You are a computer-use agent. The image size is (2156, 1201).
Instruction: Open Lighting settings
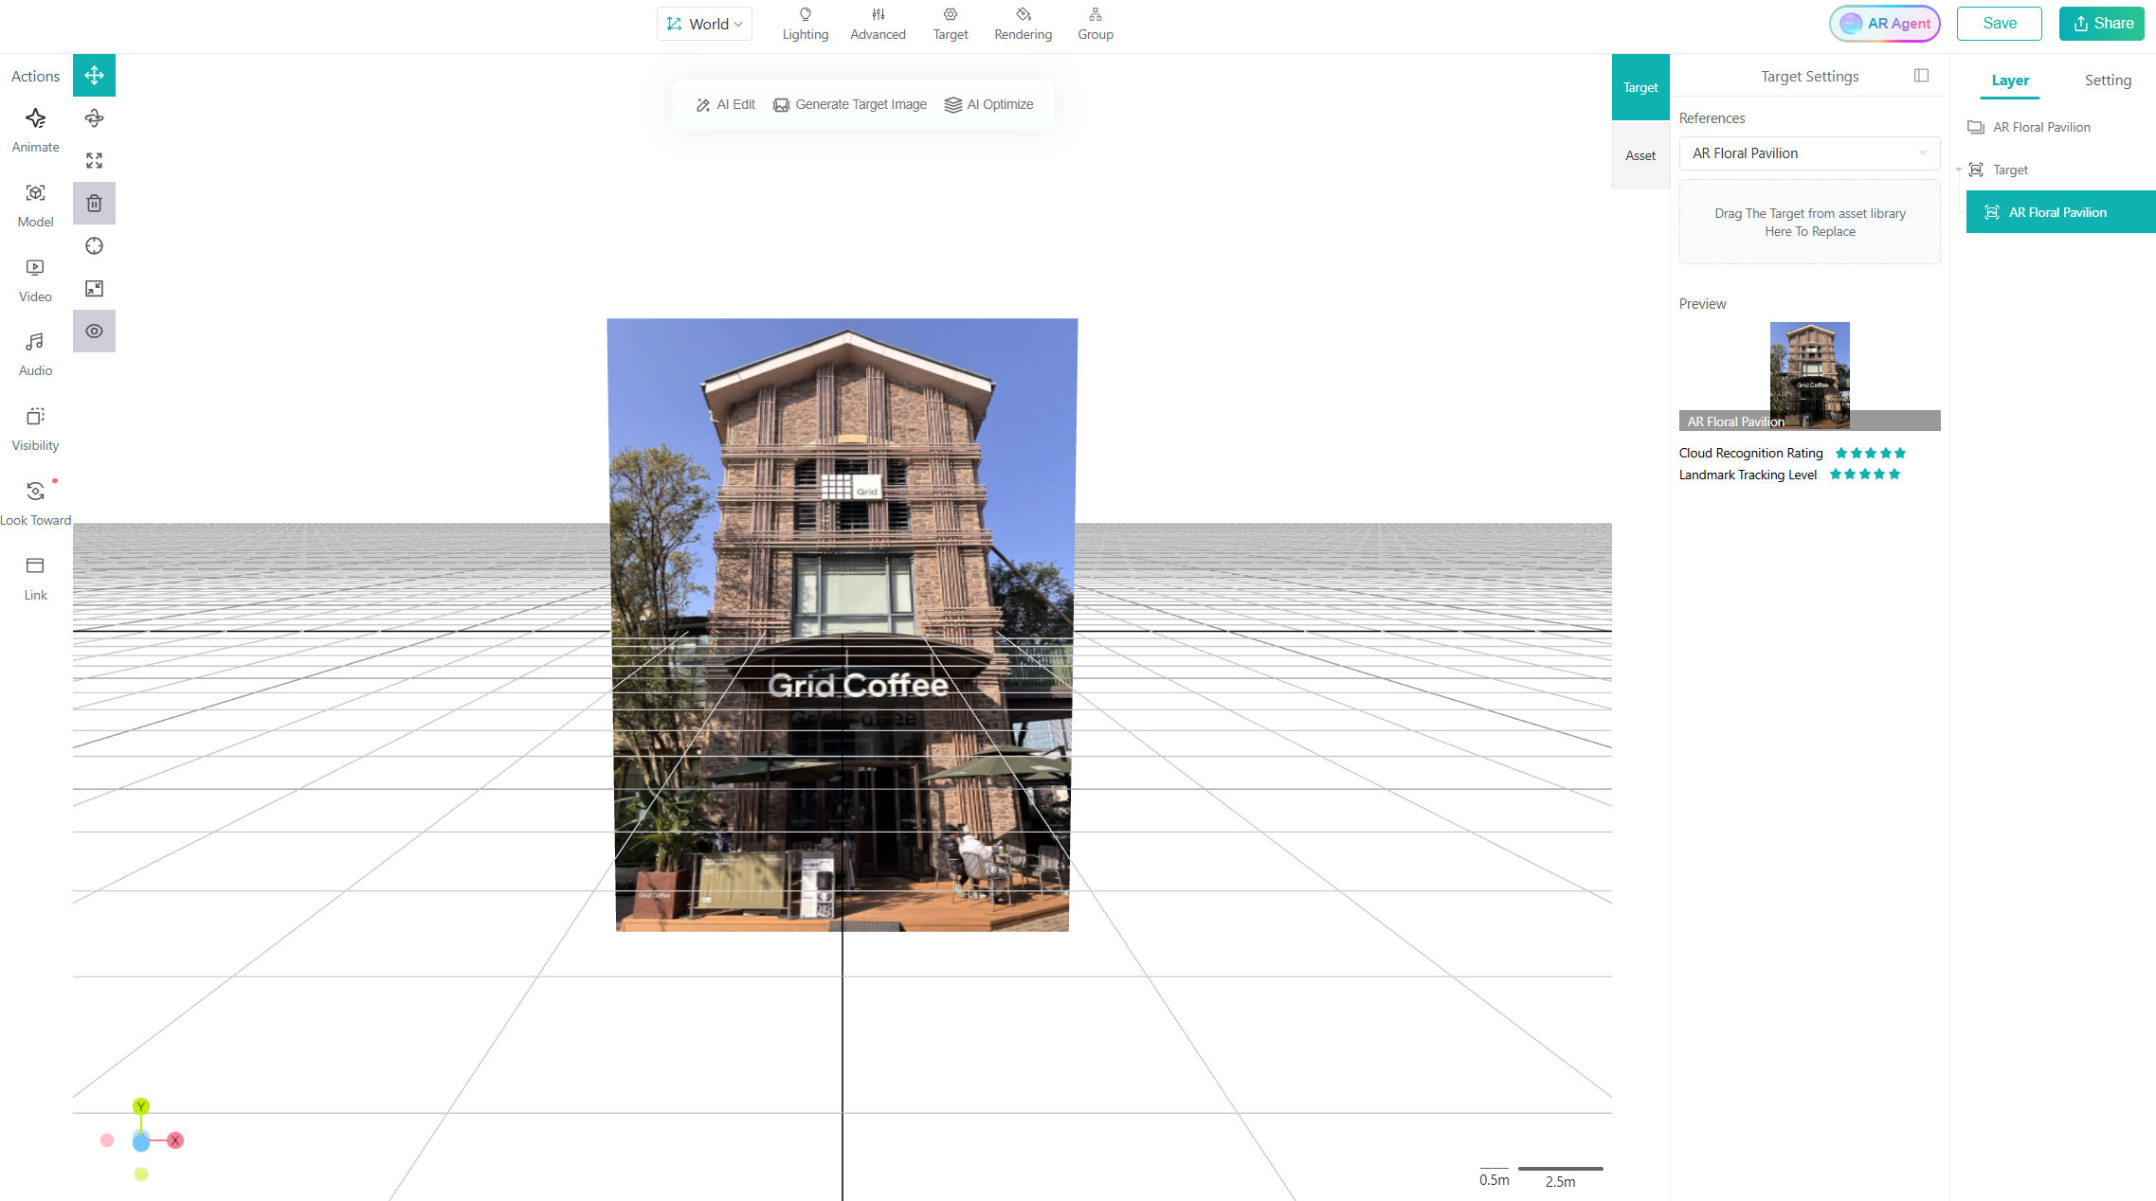coord(806,24)
